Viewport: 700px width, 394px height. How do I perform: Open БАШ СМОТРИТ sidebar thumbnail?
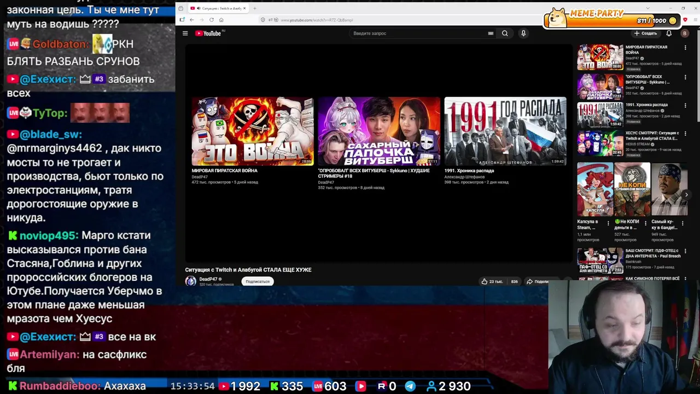tap(600, 260)
